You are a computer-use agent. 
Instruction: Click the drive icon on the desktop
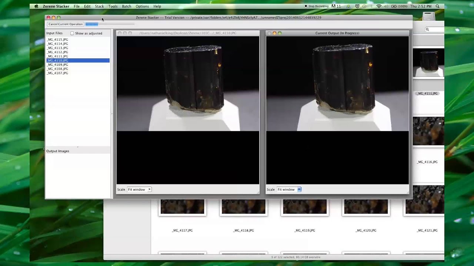click(x=428, y=16)
